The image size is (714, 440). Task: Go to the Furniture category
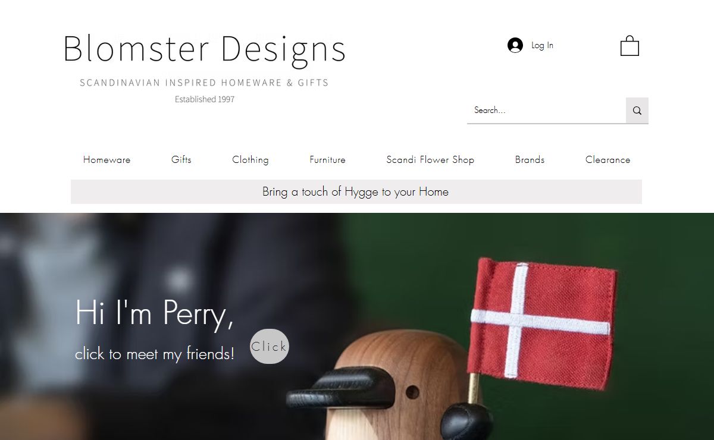point(327,159)
